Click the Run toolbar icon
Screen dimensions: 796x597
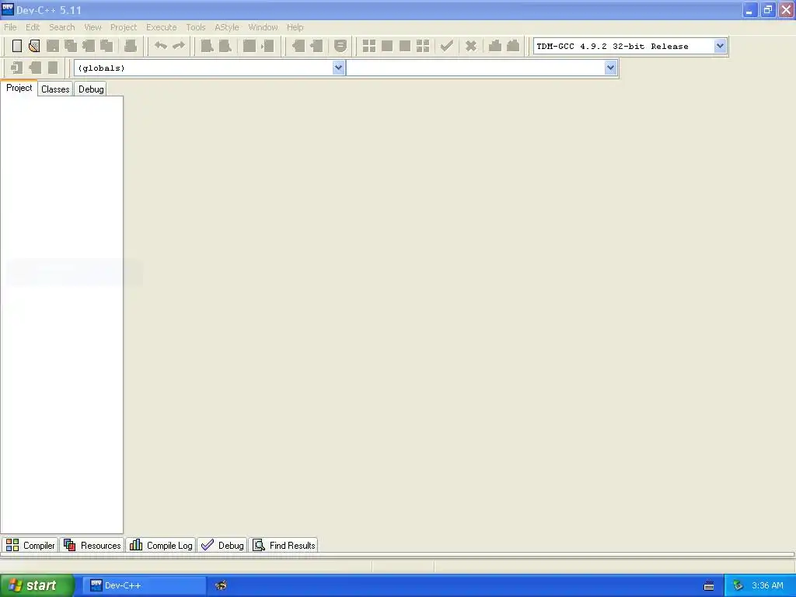click(387, 46)
